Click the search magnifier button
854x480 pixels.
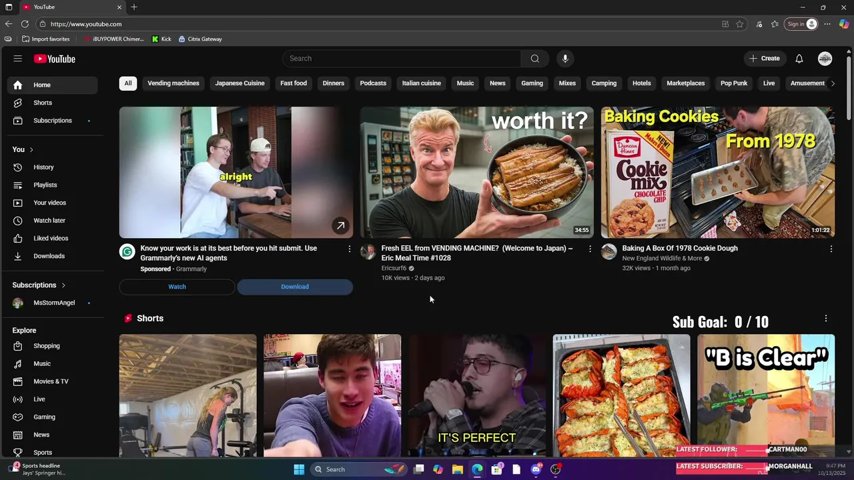(x=534, y=59)
